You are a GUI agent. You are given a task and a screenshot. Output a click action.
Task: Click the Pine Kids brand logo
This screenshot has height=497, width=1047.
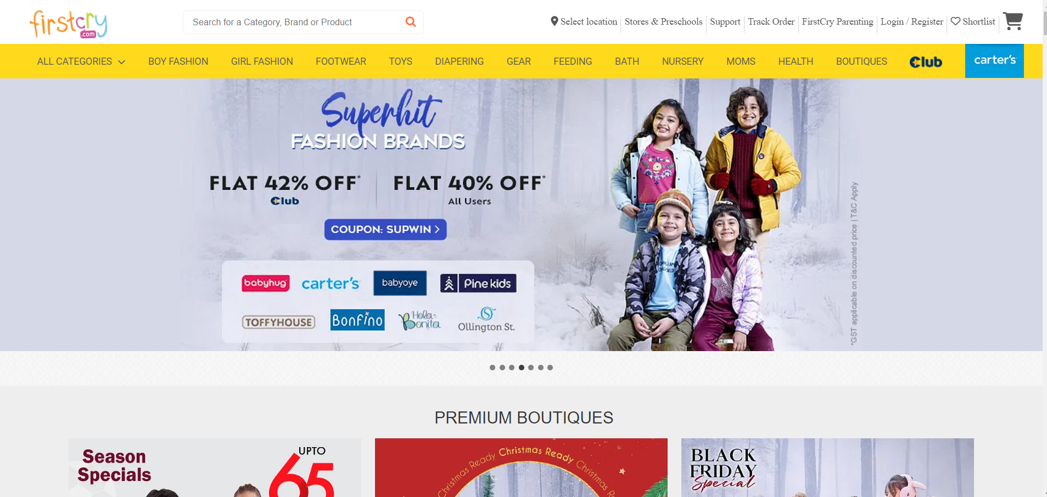coord(478,283)
